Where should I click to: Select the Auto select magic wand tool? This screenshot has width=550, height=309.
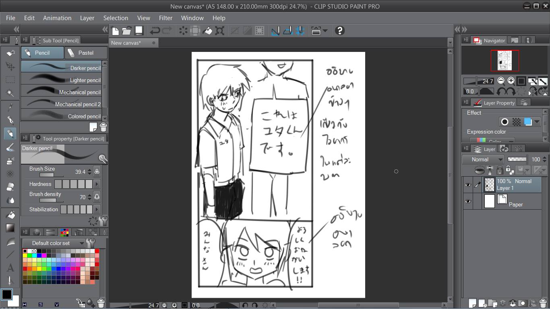click(x=10, y=93)
